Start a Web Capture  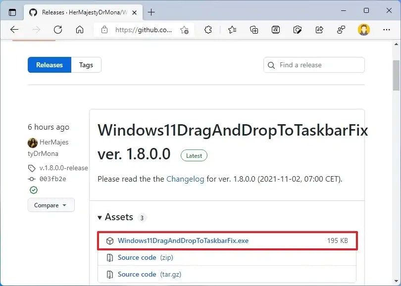click(298, 30)
